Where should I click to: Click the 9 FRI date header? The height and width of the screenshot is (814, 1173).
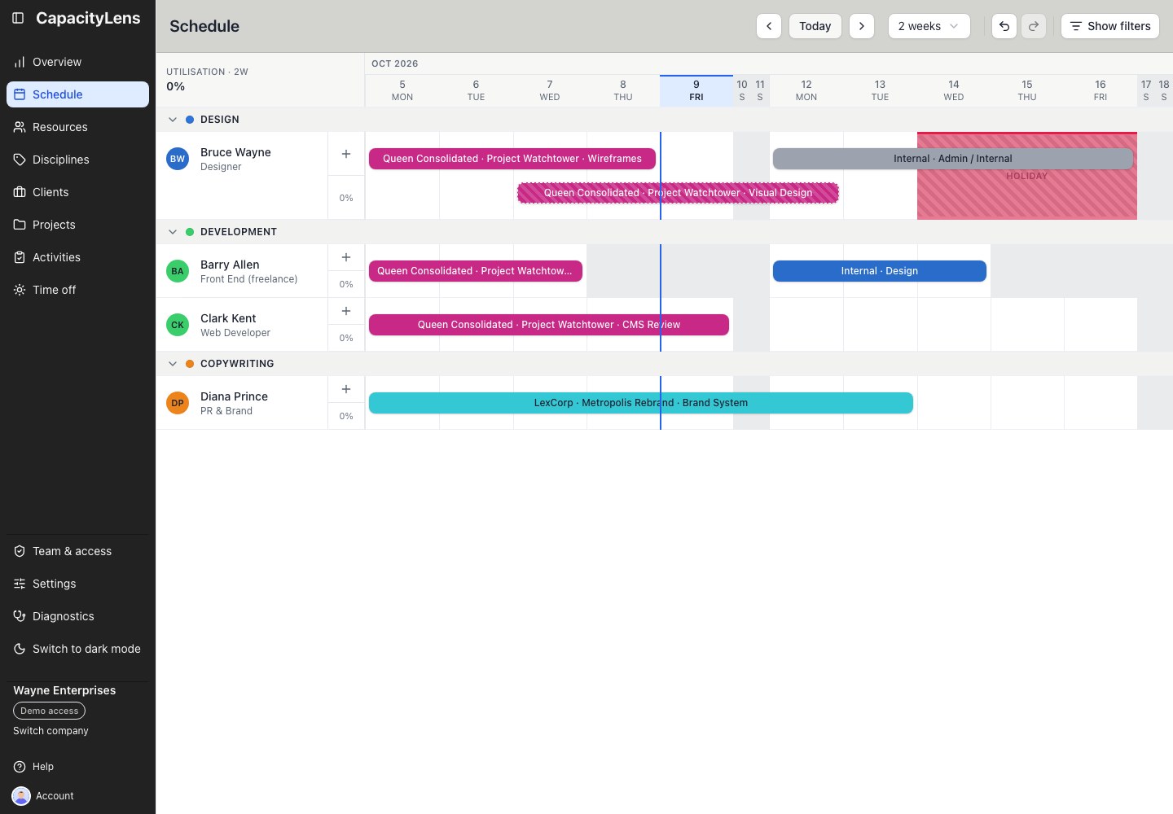click(x=696, y=90)
